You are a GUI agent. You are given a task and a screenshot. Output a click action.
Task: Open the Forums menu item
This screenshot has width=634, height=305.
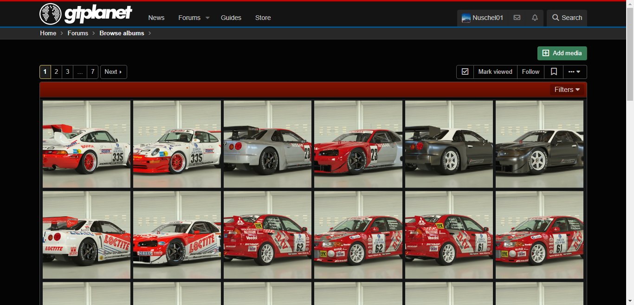click(x=189, y=18)
